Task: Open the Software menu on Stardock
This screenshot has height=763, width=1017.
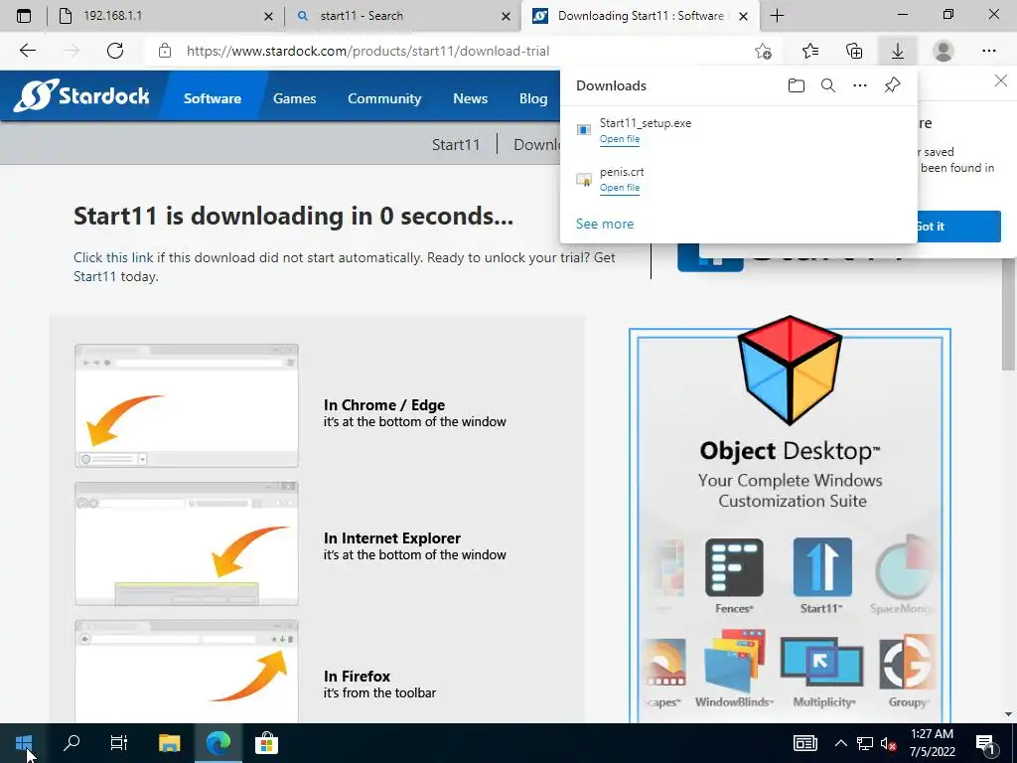Action: pos(213,98)
